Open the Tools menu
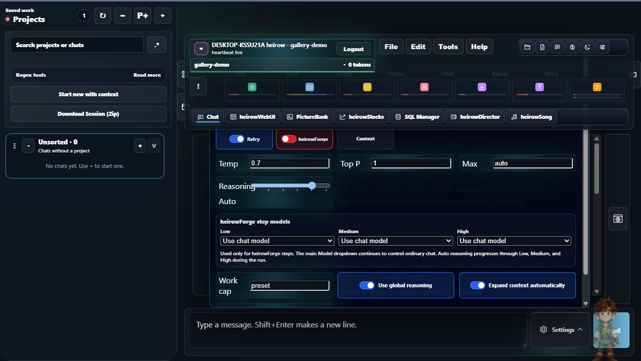This screenshot has height=361, width=641. coord(448,47)
